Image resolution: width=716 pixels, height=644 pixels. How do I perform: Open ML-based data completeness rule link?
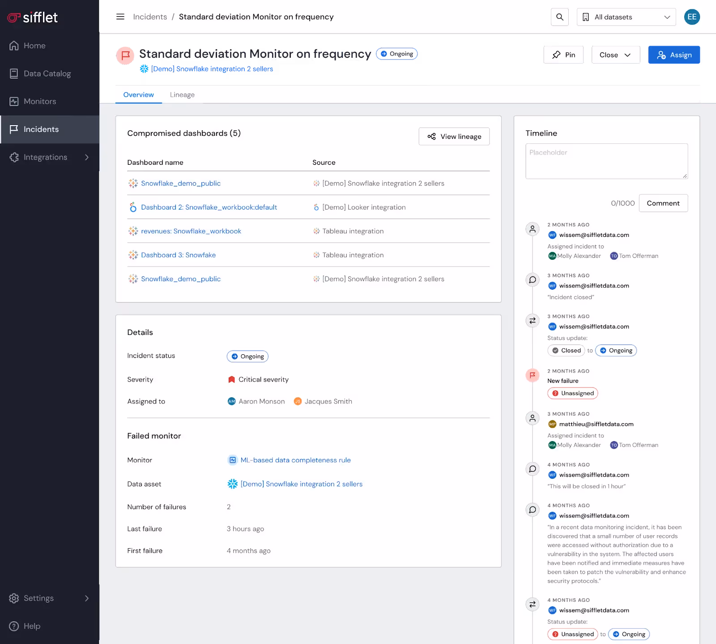click(295, 460)
